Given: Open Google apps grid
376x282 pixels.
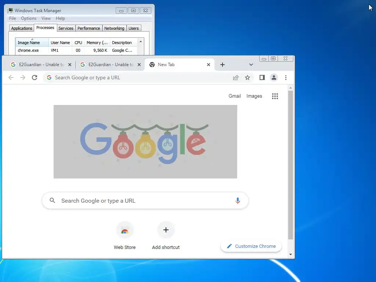Looking at the screenshot, I should [275, 96].
